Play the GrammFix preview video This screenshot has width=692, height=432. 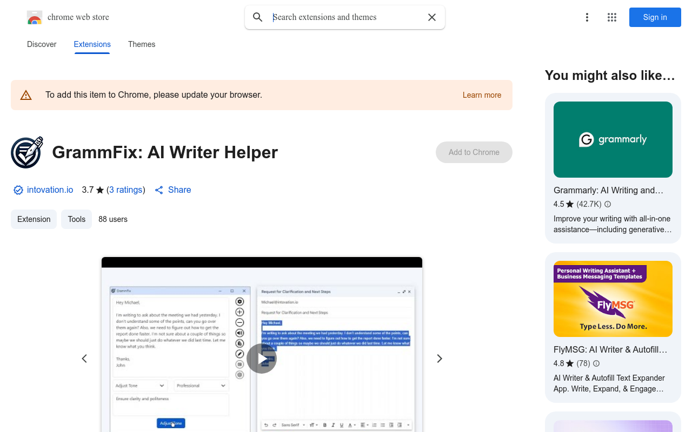click(x=262, y=359)
